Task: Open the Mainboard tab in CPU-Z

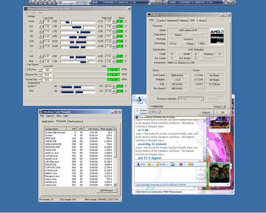Action: click(x=172, y=21)
